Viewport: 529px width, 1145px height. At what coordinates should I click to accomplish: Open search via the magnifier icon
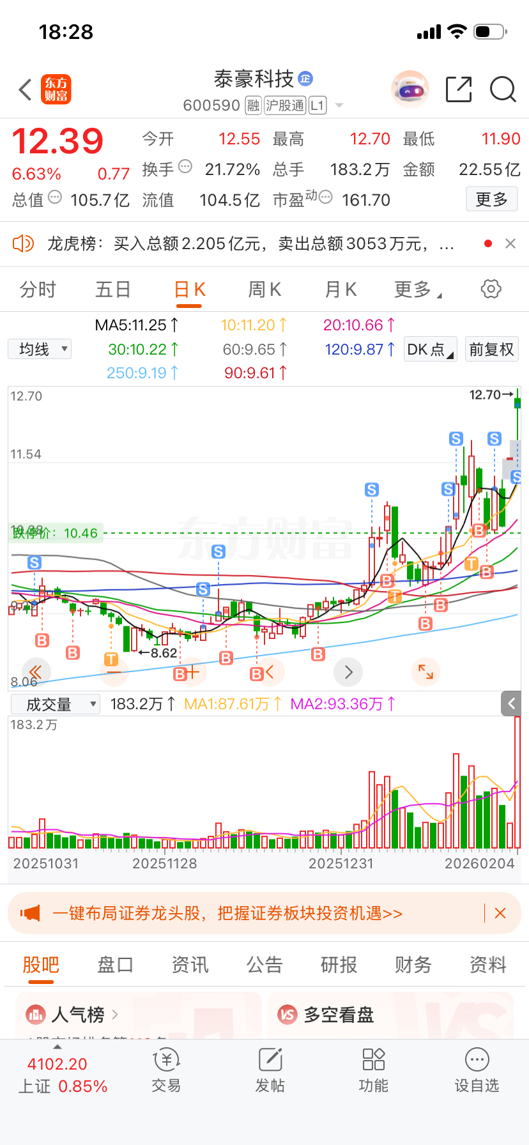(x=503, y=89)
